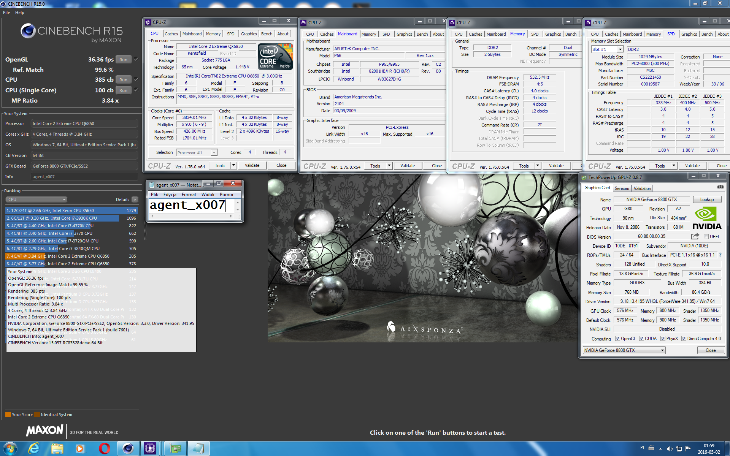
Task: Expand the Tools arrow in CPU-Z Memory window
Action: pyautogui.click(x=538, y=166)
